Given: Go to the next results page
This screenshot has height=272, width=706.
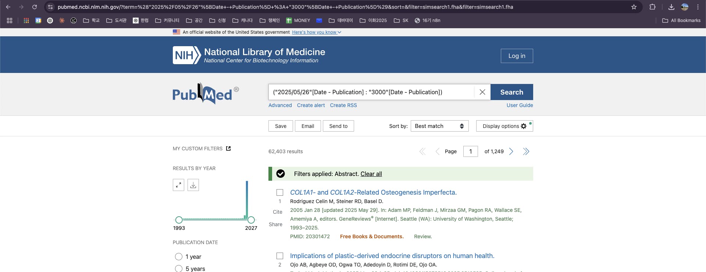Looking at the screenshot, I should coord(511,151).
